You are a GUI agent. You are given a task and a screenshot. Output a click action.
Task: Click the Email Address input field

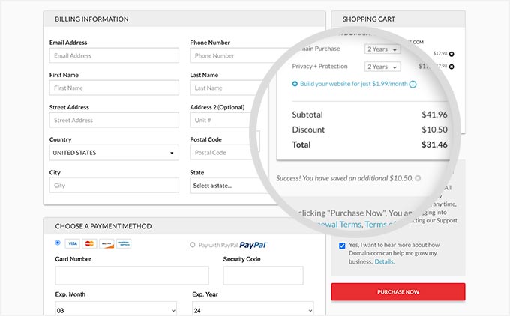[x=114, y=55]
